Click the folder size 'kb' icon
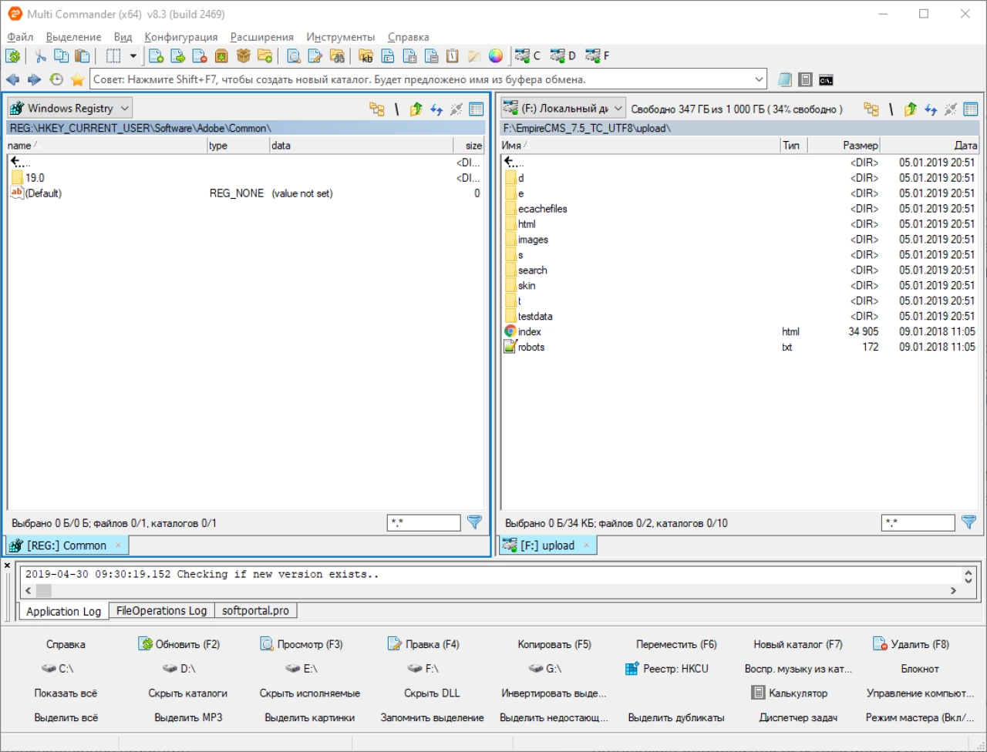Image resolution: width=987 pixels, height=752 pixels. [366, 55]
